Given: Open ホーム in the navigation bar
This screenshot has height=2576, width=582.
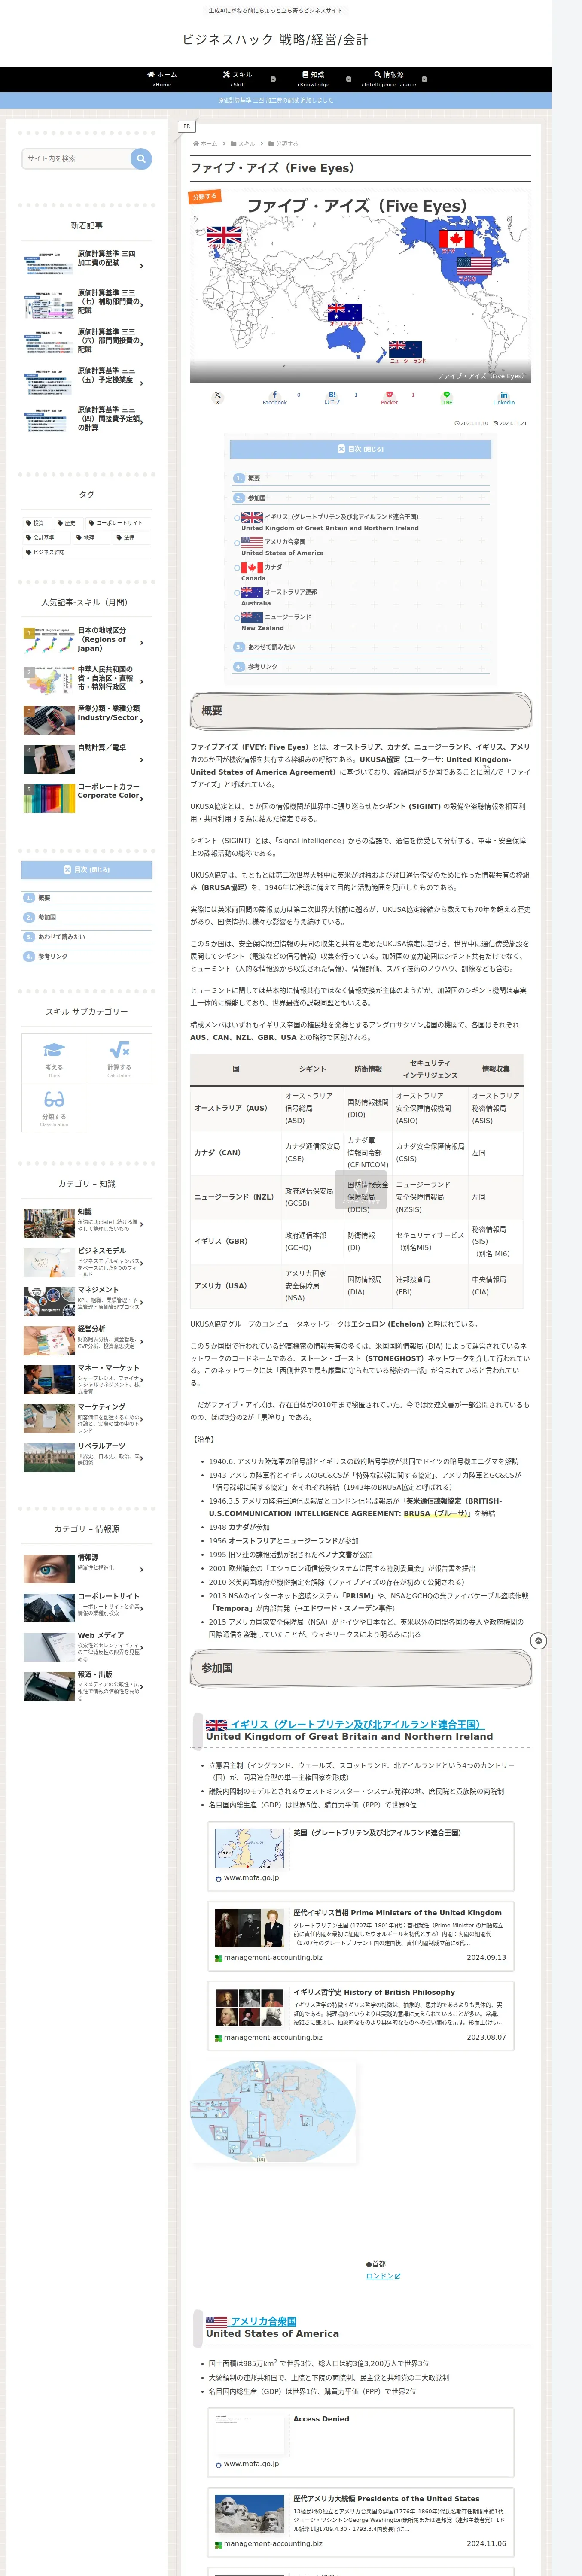Looking at the screenshot, I should click(x=162, y=79).
